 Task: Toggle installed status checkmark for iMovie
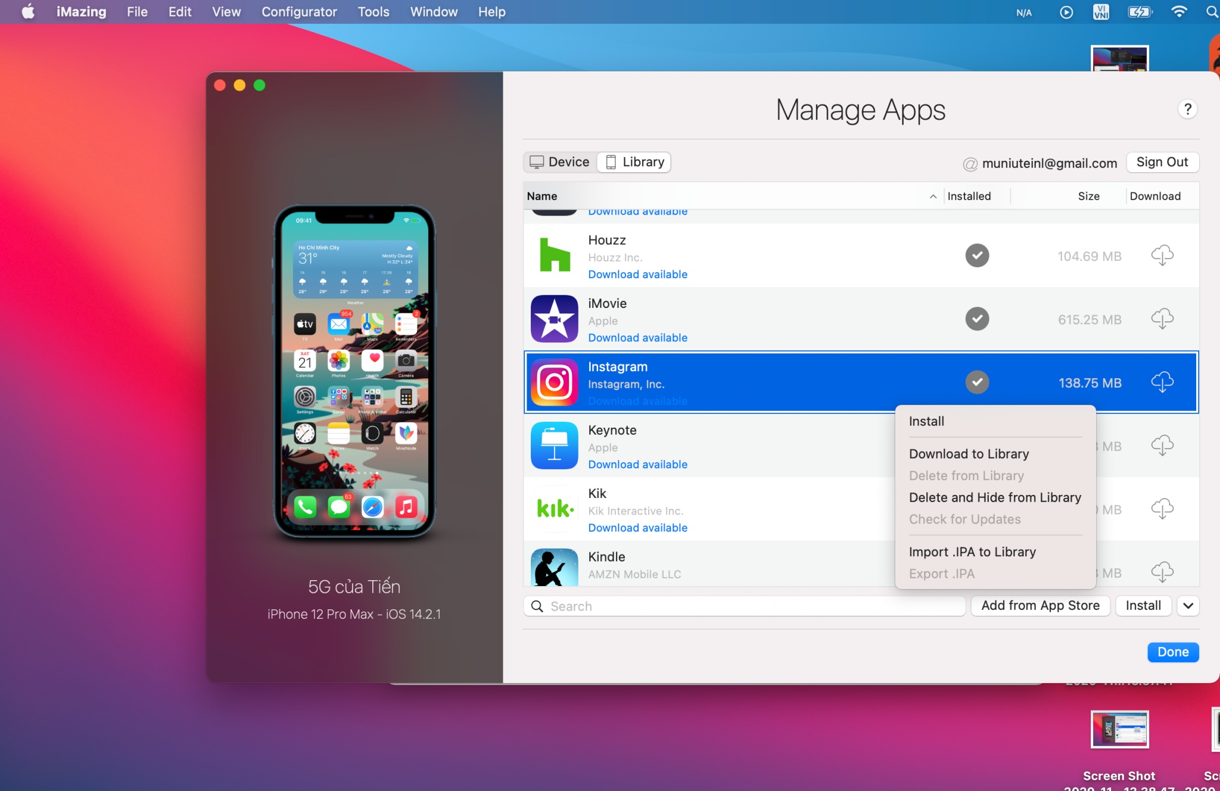click(x=976, y=318)
